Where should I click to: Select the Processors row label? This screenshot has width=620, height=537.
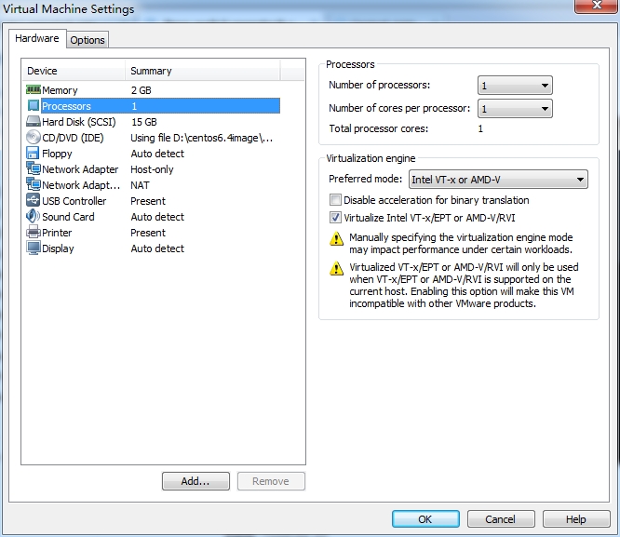click(66, 106)
